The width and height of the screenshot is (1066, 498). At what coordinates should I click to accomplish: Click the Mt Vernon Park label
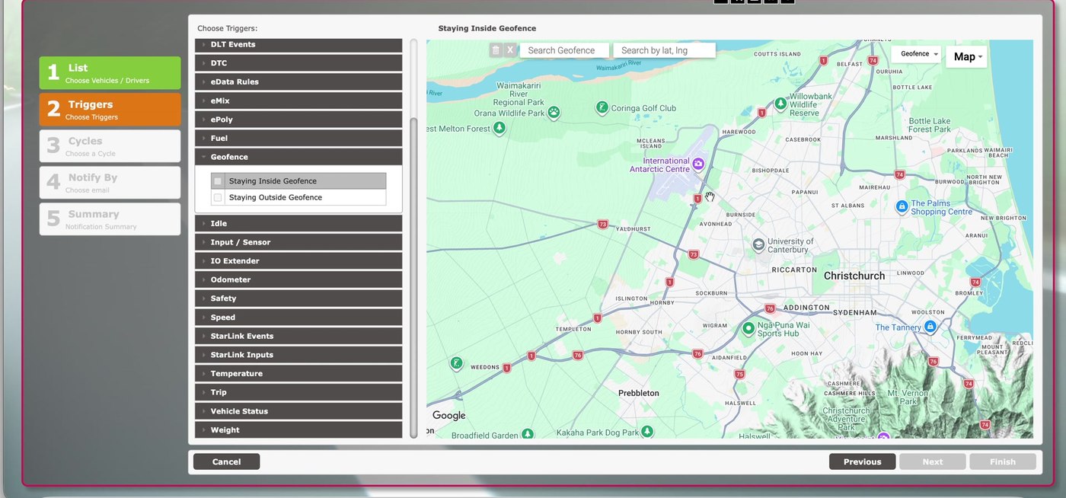908,396
